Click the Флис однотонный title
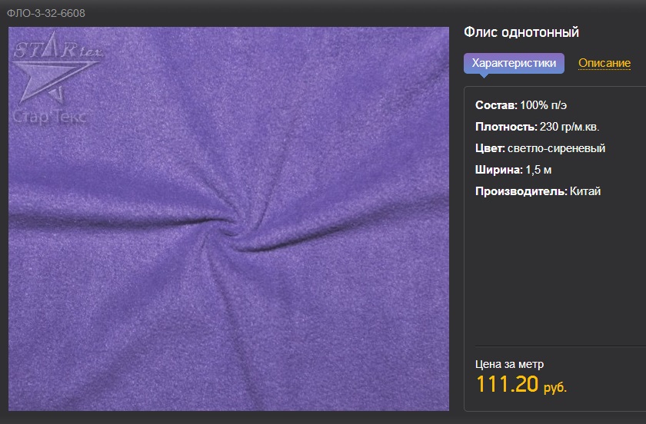646x424 pixels. pyautogui.click(x=521, y=32)
